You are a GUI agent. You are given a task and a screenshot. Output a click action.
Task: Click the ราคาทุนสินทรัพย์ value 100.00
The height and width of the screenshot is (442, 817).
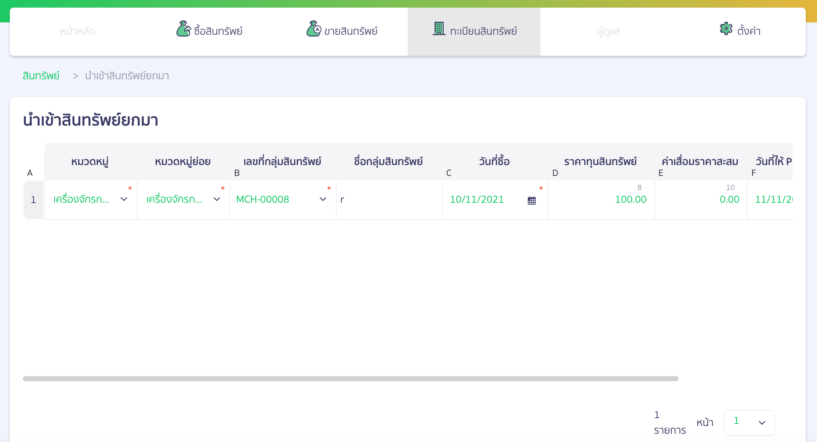click(631, 199)
